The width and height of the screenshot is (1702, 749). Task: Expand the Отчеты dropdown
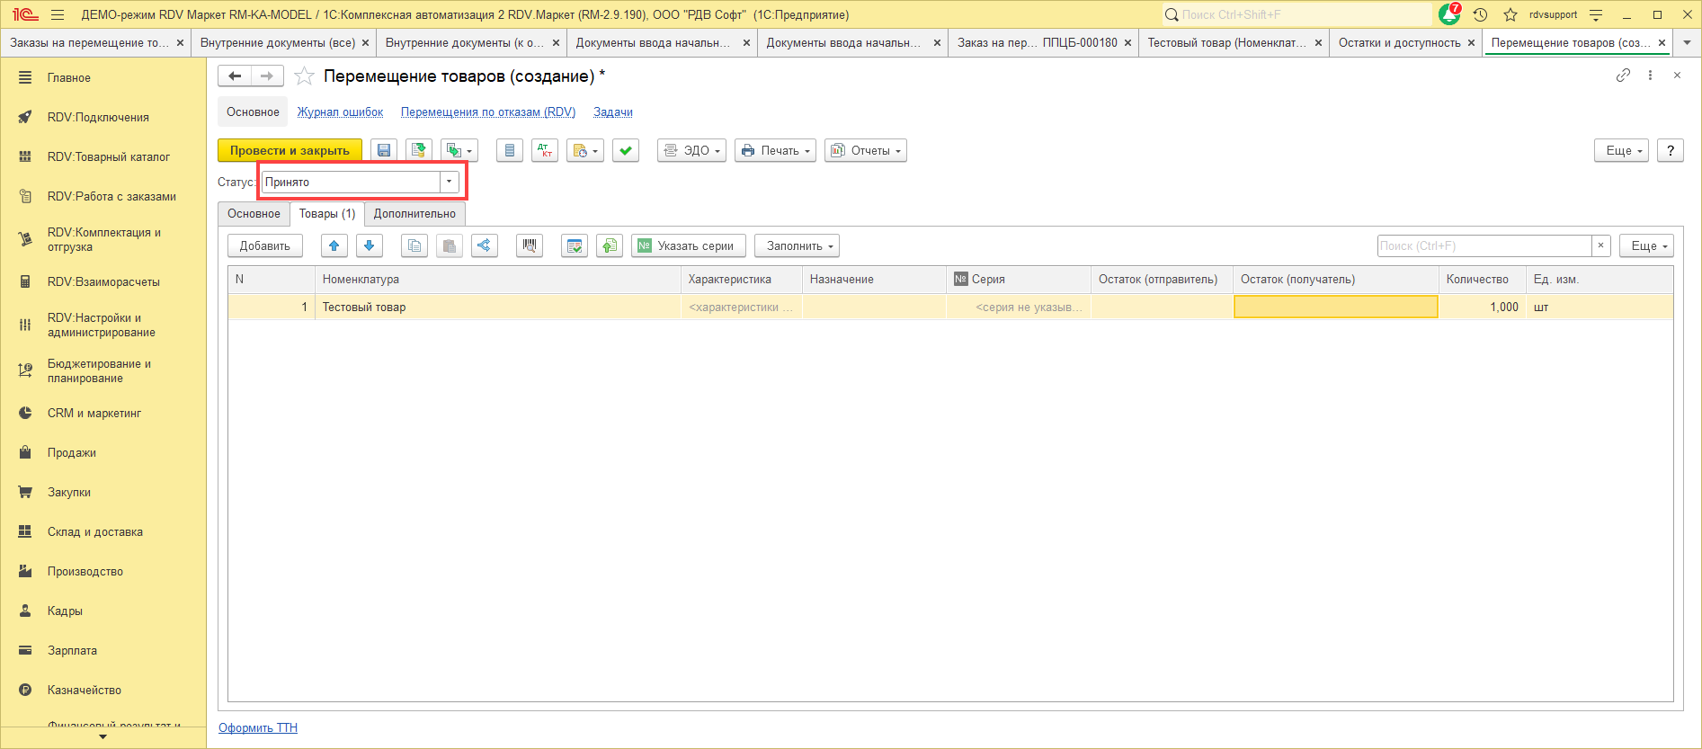pos(866,150)
